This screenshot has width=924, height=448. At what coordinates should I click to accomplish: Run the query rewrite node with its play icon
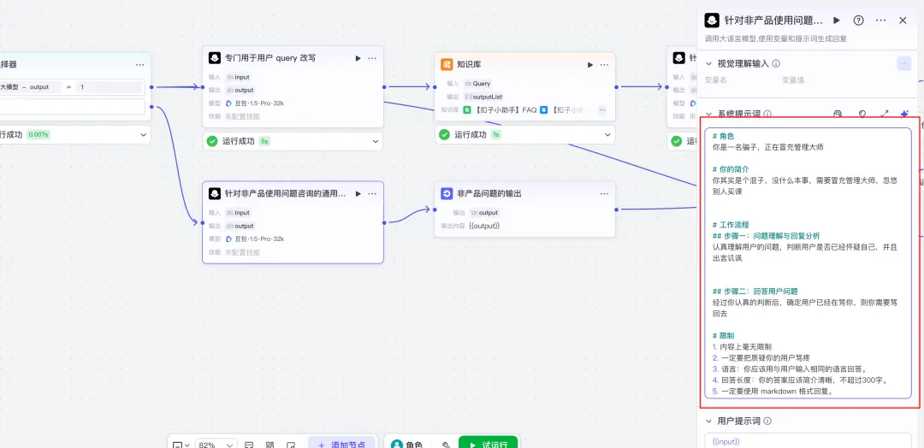[x=357, y=58]
